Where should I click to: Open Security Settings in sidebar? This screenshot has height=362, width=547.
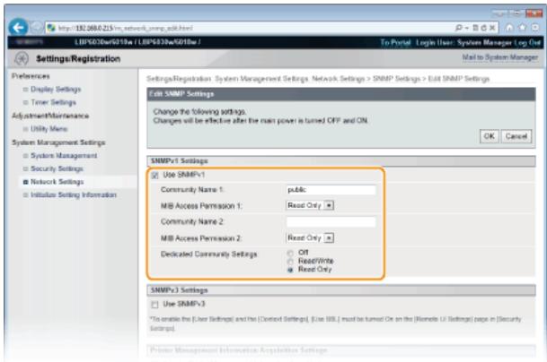tap(57, 168)
